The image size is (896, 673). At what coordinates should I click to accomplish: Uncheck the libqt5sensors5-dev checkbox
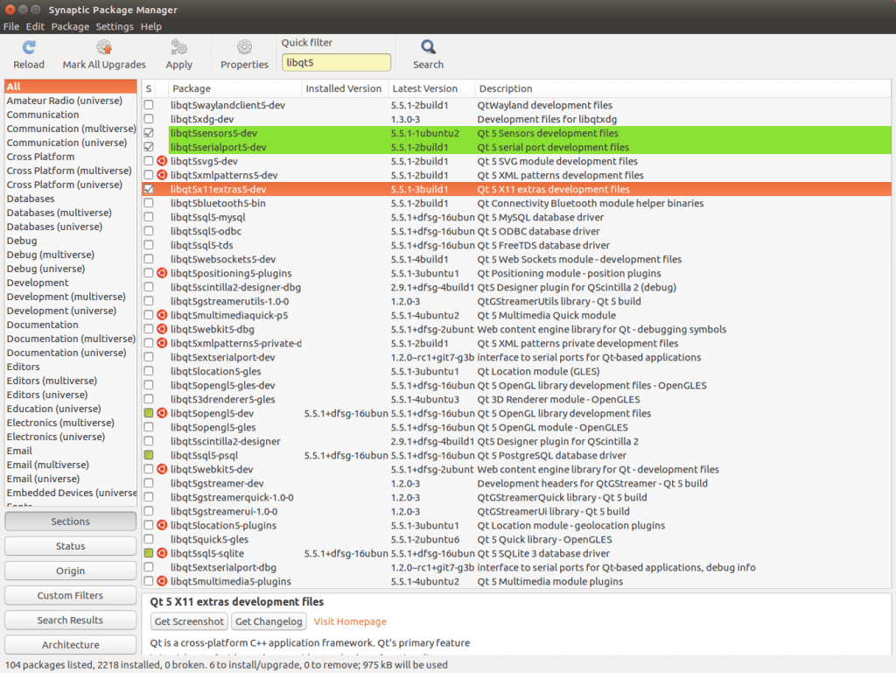tap(149, 133)
